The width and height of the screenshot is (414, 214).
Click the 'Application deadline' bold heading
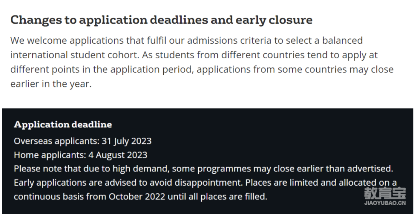point(63,124)
